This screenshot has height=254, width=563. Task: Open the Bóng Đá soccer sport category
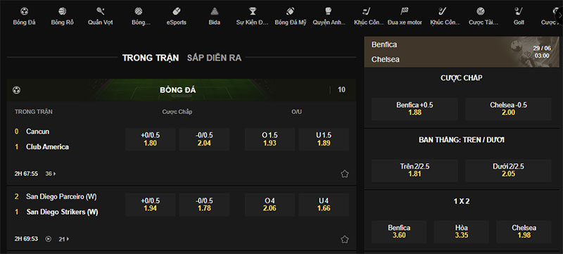[24, 16]
